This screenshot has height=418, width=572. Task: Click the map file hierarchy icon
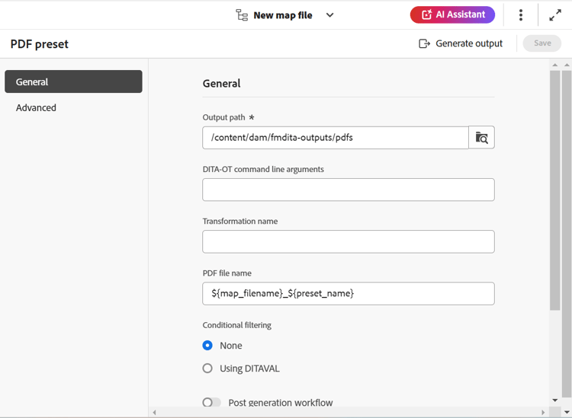pyautogui.click(x=242, y=15)
